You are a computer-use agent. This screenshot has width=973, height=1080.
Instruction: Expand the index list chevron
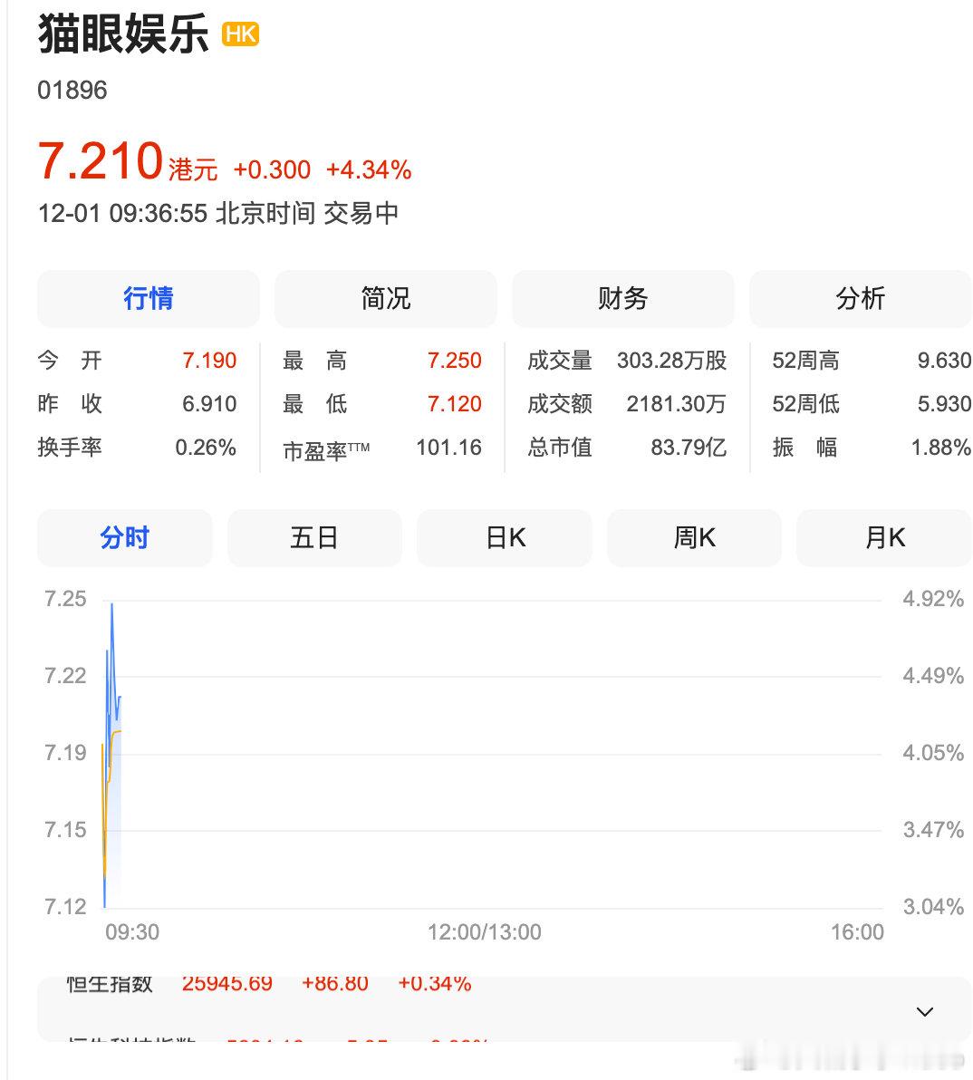pyautogui.click(x=925, y=1012)
